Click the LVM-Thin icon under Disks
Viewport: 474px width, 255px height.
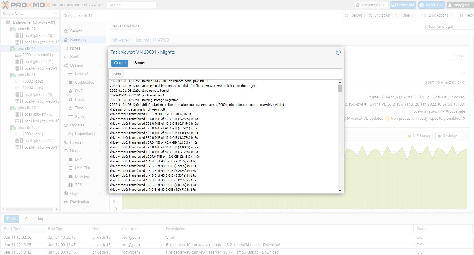coord(70,168)
